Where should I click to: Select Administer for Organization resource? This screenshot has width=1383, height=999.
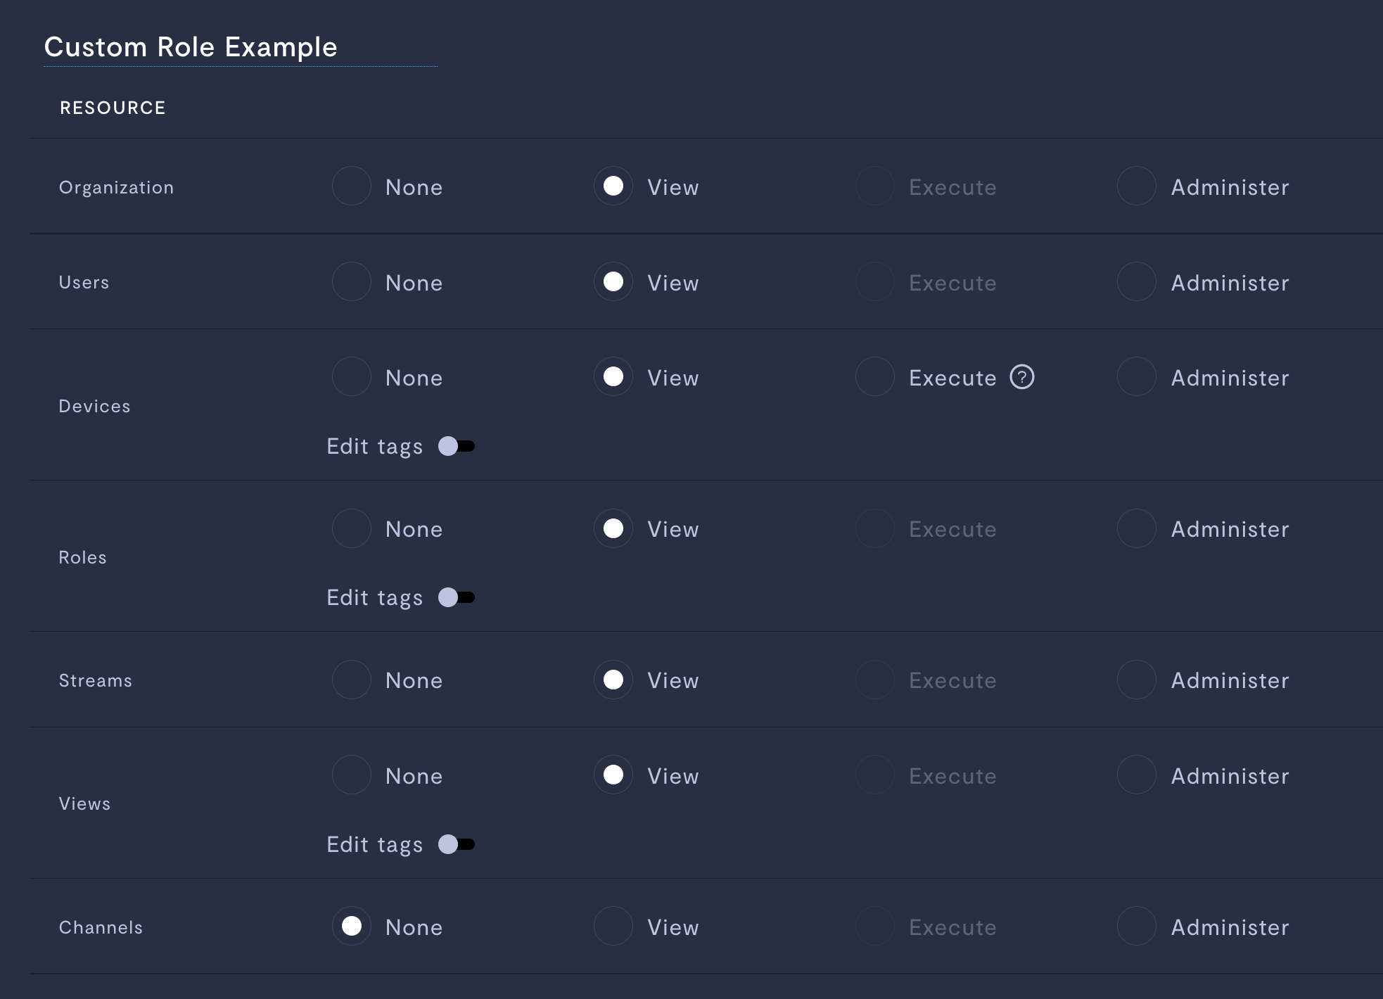pyautogui.click(x=1137, y=186)
